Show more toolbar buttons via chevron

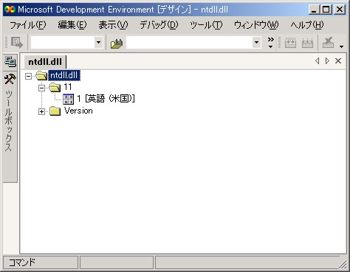271,43
